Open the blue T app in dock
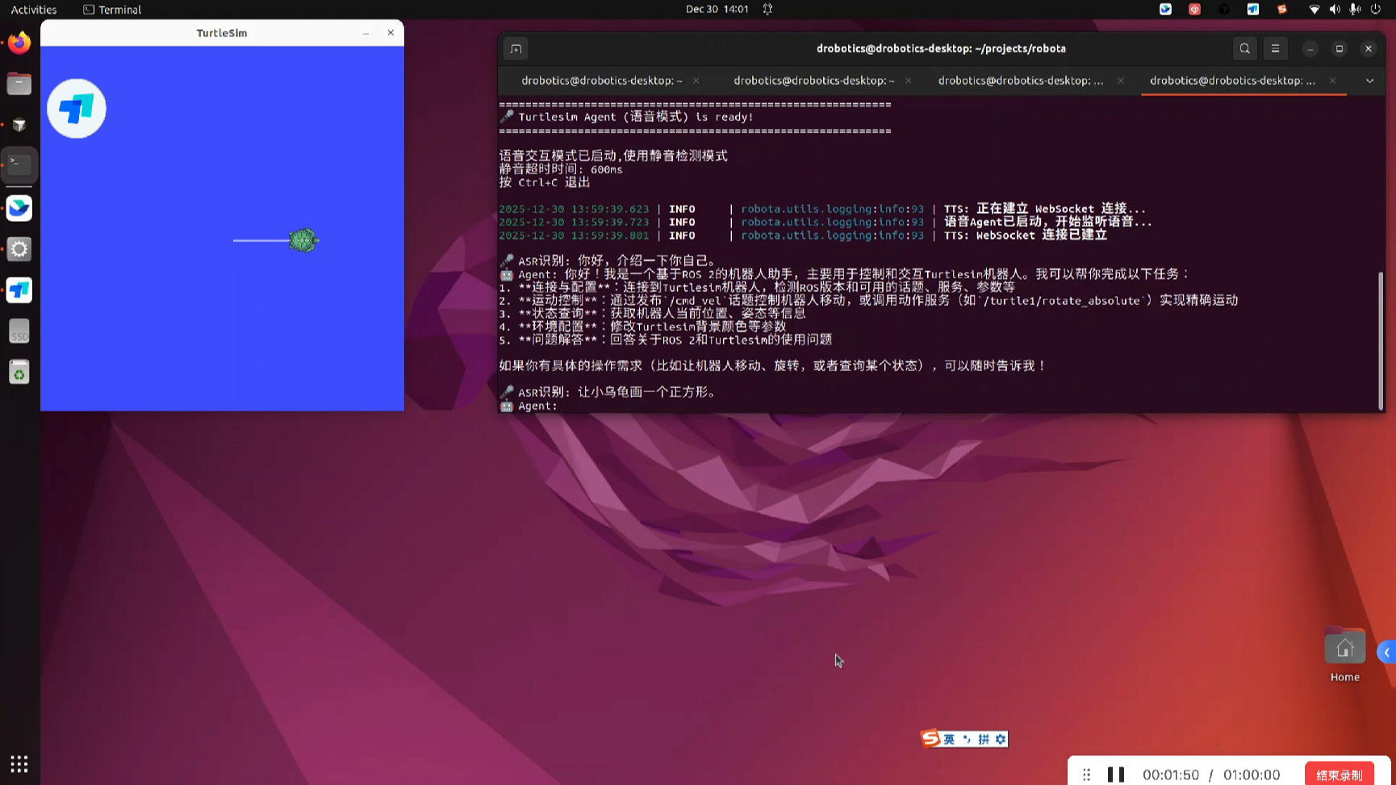 19,290
